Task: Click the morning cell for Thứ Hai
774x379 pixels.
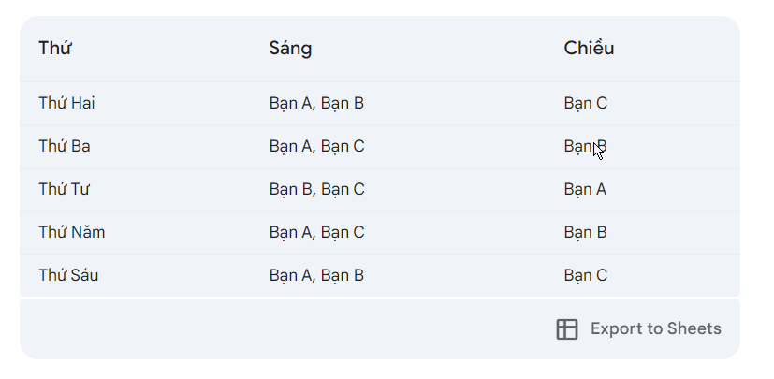Action: tap(316, 104)
